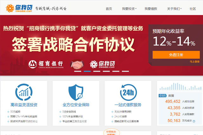Expand the 我要投资 dropdown menu
203x135 pixels.
pyautogui.click(x=129, y=9)
